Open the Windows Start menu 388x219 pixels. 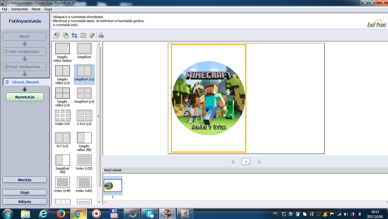click(x=7, y=214)
